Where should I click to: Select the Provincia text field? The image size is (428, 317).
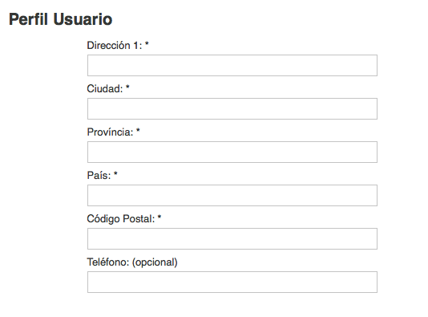tap(232, 152)
